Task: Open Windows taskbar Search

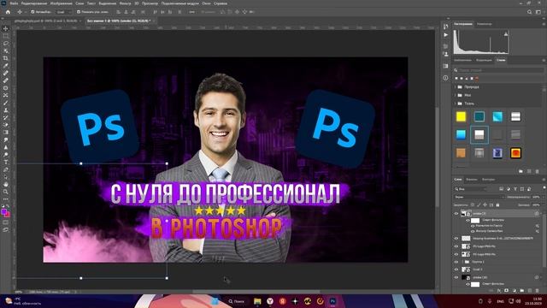Action: click(237, 301)
